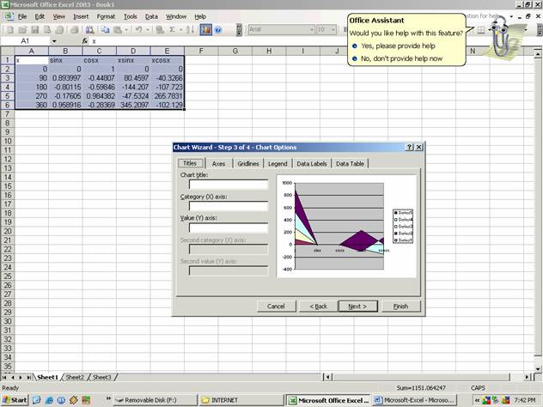
Task: Switch to INTERNET folder taskbar button
Action: pos(241,400)
